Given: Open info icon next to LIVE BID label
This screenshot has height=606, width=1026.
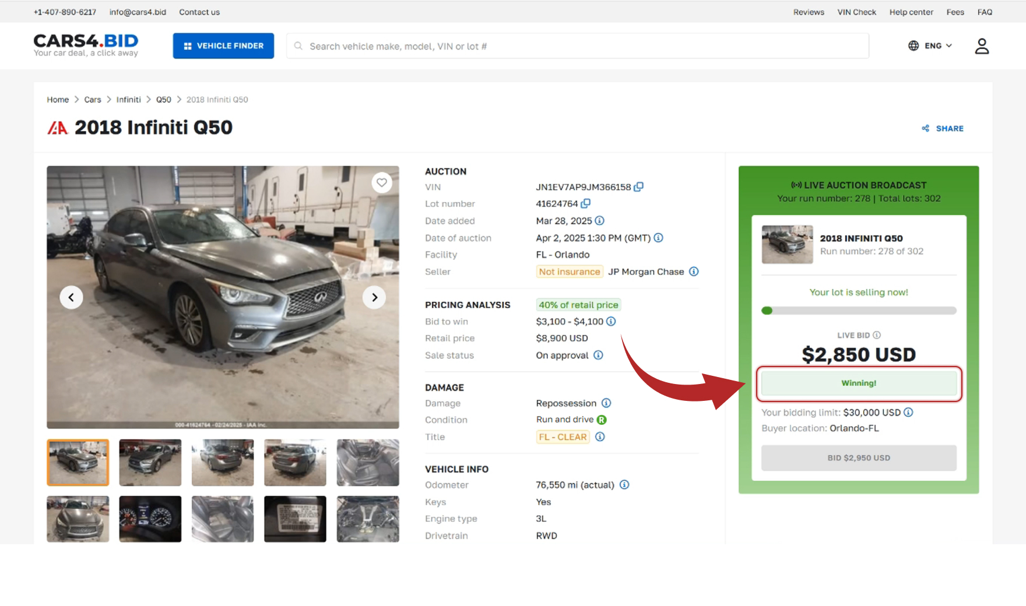Looking at the screenshot, I should (x=877, y=335).
